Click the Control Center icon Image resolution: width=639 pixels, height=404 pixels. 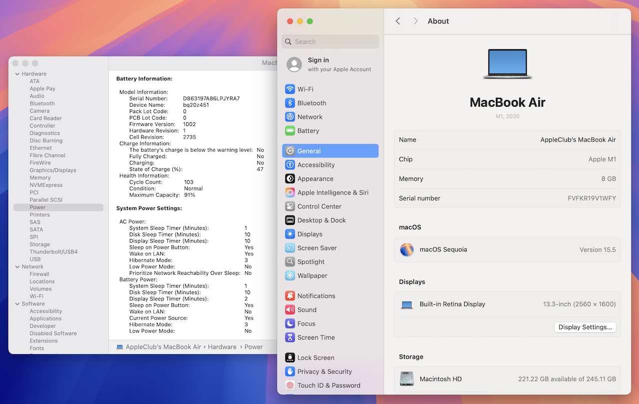click(x=290, y=206)
